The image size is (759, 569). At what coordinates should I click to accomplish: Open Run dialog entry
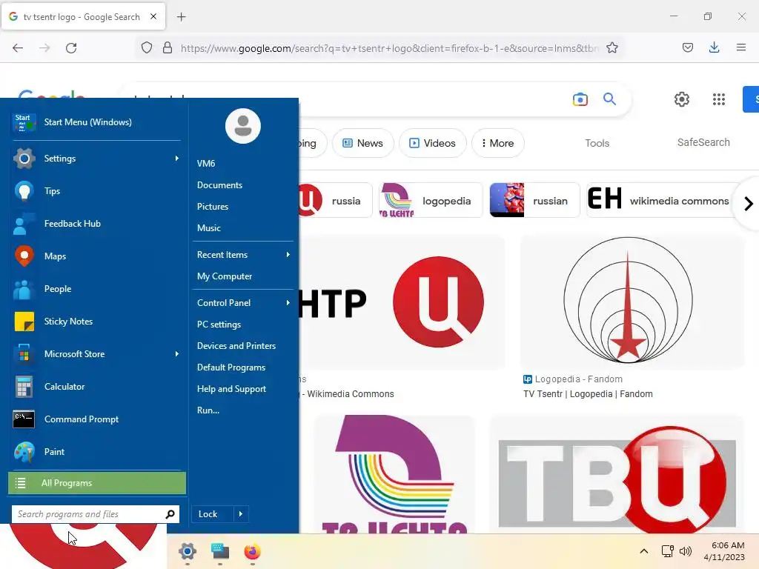[x=208, y=410]
